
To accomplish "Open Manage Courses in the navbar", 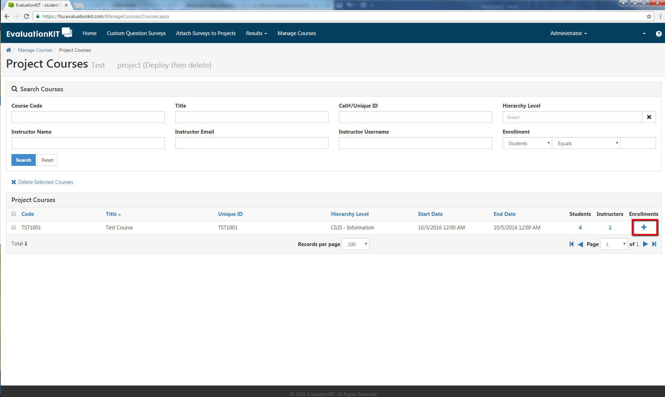I will click(297, 33).
